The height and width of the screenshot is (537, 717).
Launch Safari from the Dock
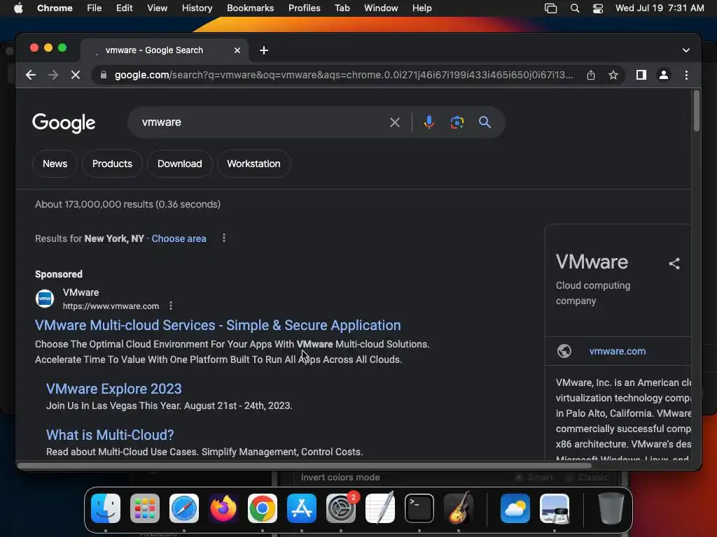pos(184,508)
